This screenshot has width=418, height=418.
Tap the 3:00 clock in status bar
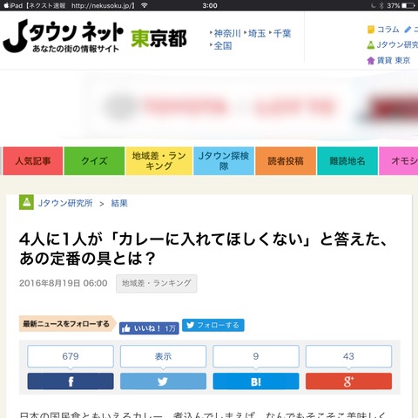click(x=210, y=5)
